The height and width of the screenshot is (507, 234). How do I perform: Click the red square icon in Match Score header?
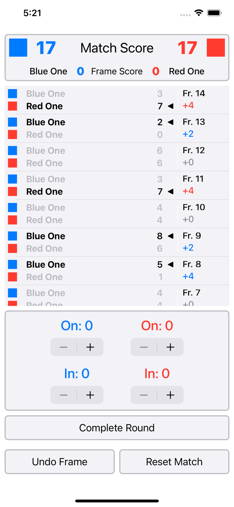216,48
